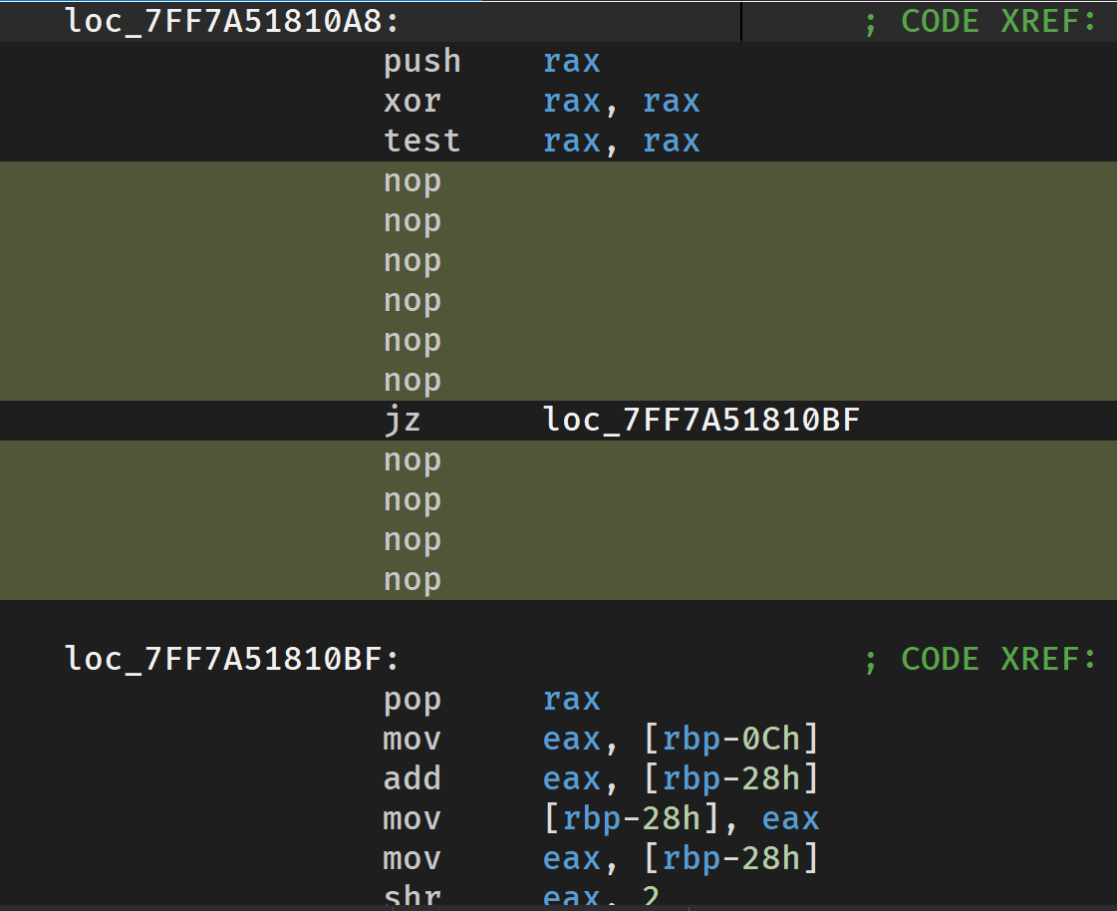This screenshot has height=911, width=1117.
Task: Click the [rbp-28h] operand of add instruction
Action: click(x=730, y=778)
